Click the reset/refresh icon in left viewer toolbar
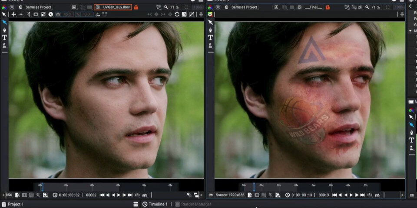 pos(177,14)
